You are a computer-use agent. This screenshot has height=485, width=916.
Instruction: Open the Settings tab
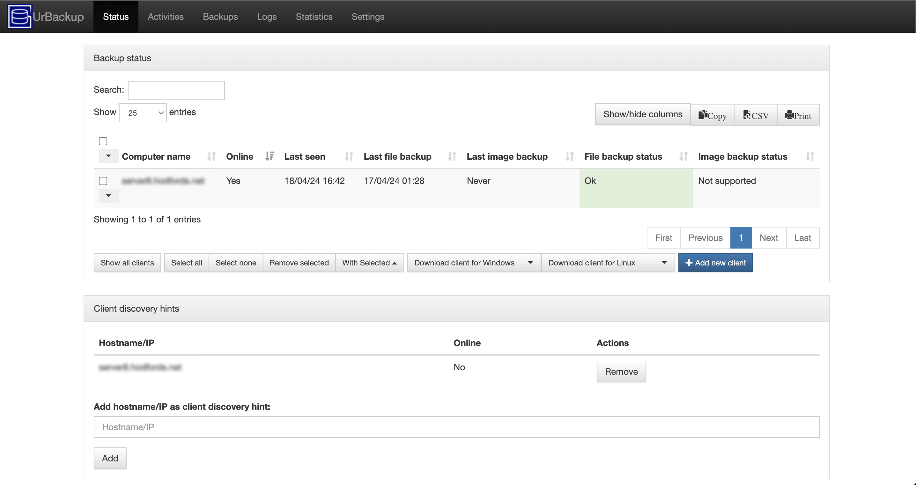pyautogui.click(x=368, y=17)
